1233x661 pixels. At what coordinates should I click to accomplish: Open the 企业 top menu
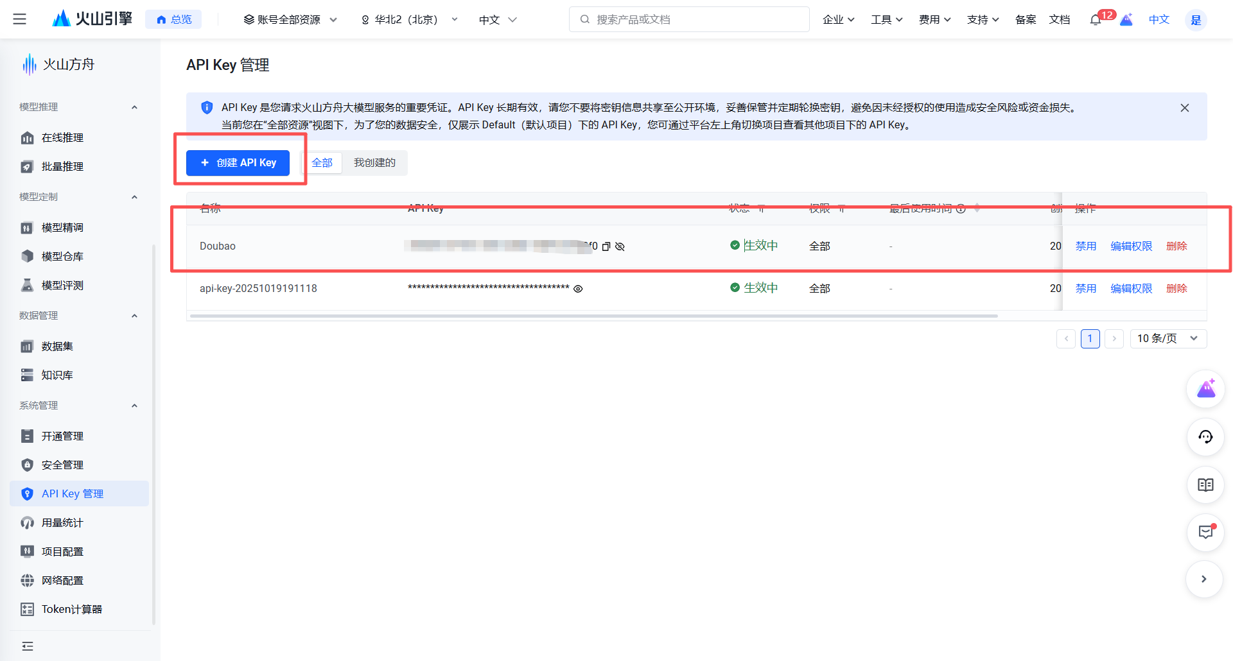pos(838,20)
